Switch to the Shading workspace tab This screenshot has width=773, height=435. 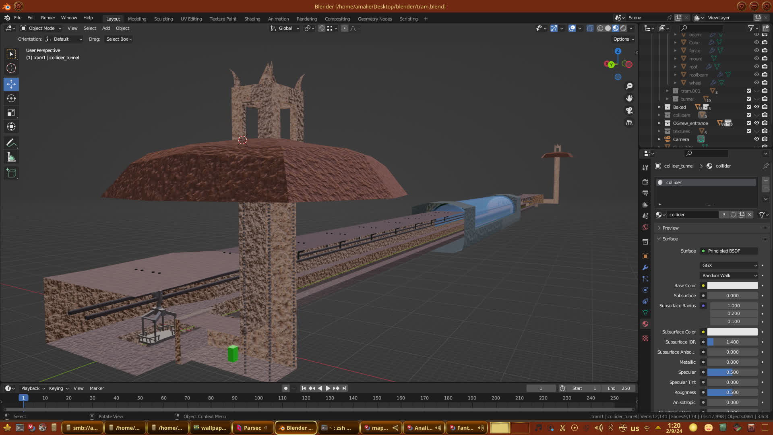coord(252,19)
